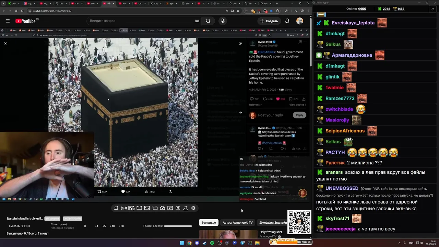This screenshot has height=247, width=439.
Task: Click the Создать create button
Action: tap(269, 21)
